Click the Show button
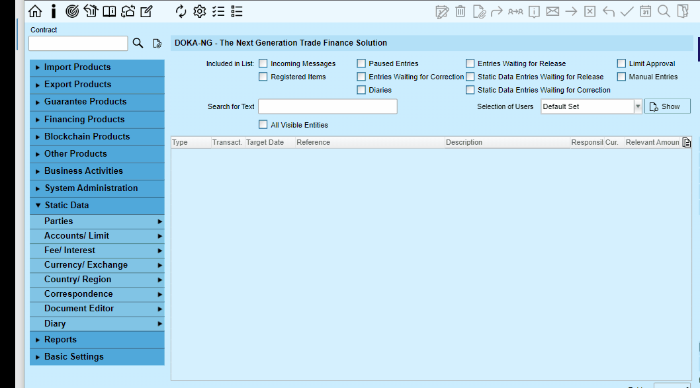700x388 pixels. tap(668, 106)
